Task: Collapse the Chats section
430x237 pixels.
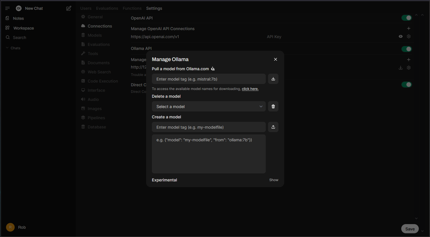Action: (x=13, y=48)
